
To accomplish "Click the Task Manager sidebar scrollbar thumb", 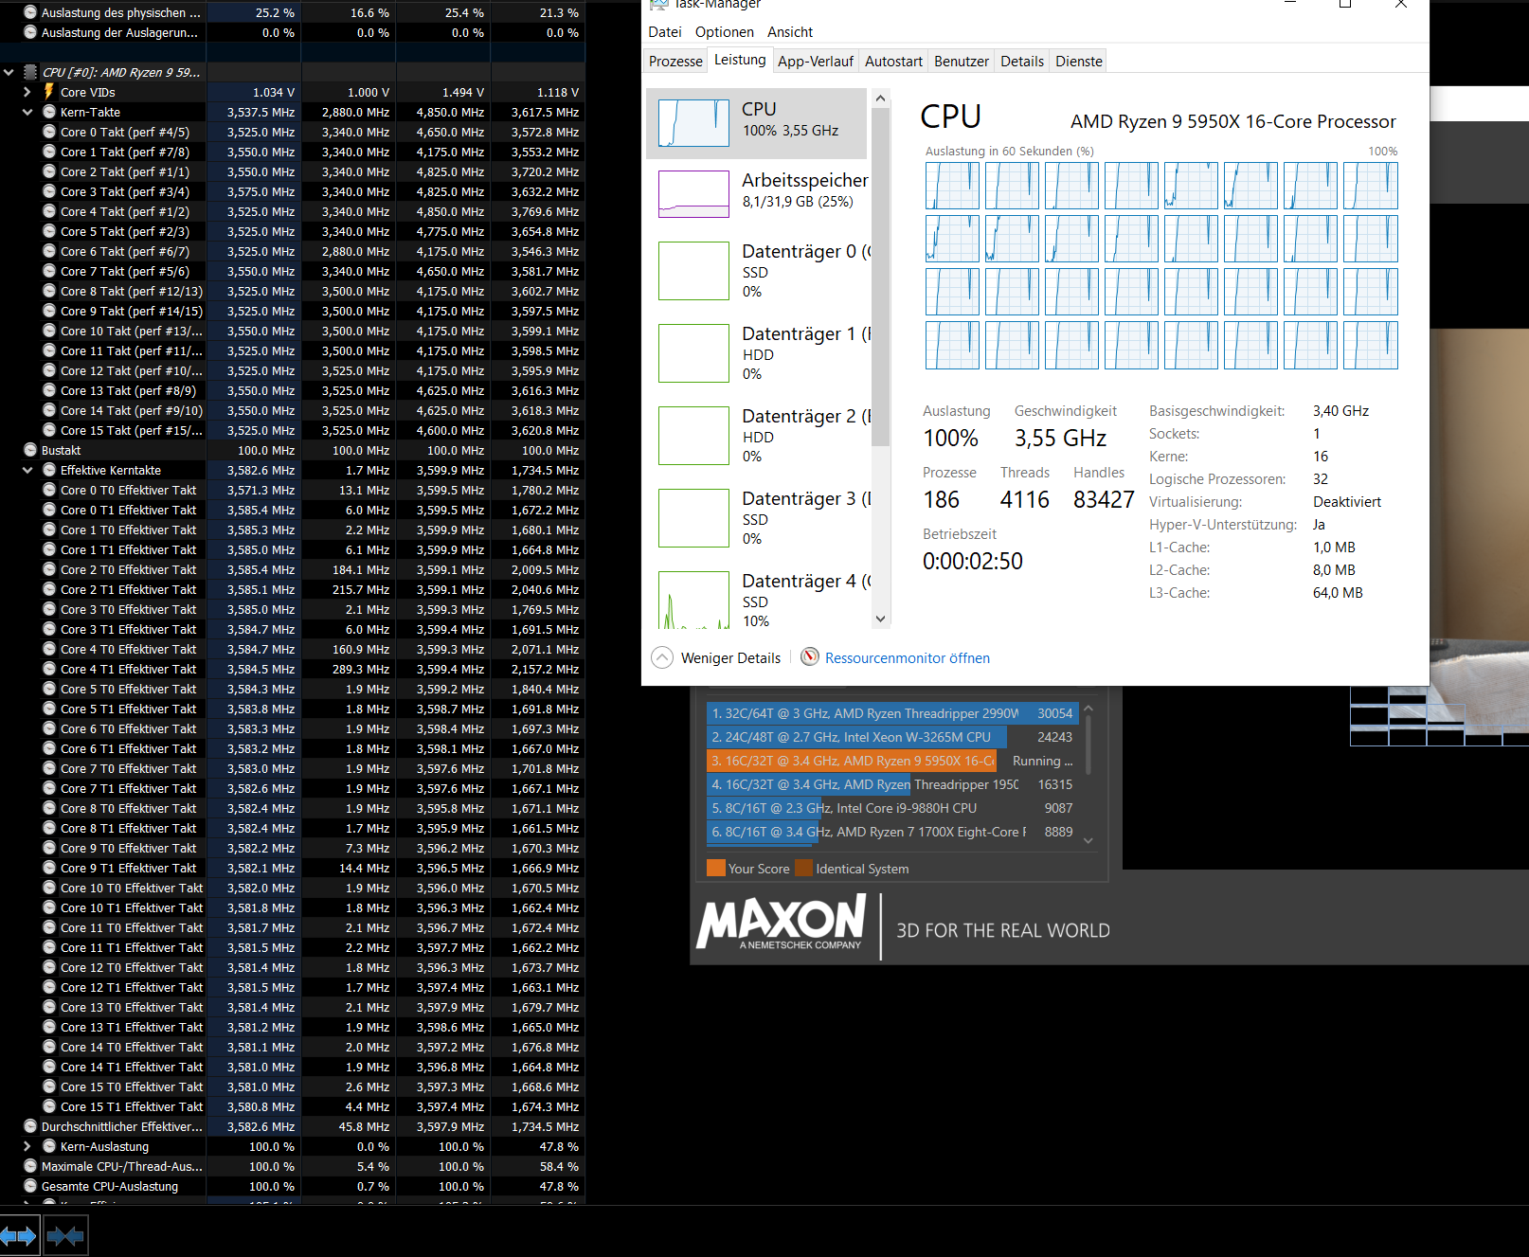I will pos(880,277).
